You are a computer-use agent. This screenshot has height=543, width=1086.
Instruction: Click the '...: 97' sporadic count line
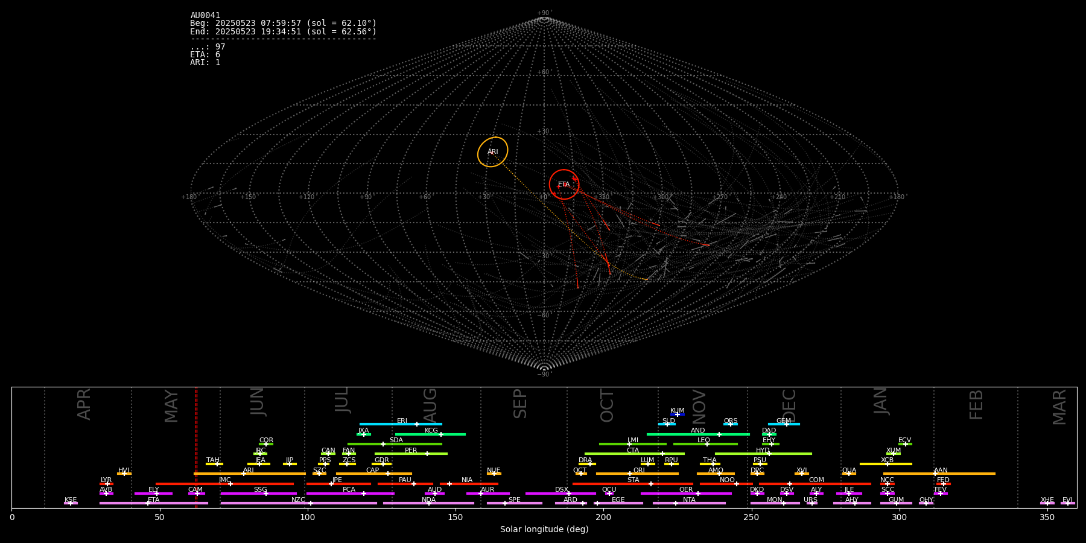(208, 47)
